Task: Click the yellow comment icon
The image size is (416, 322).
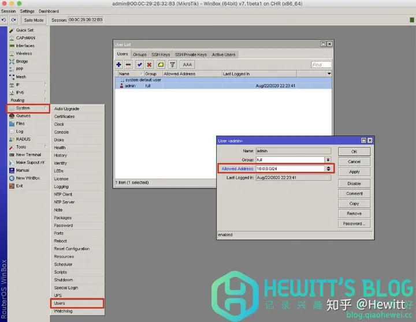Action: coord(161,65)
